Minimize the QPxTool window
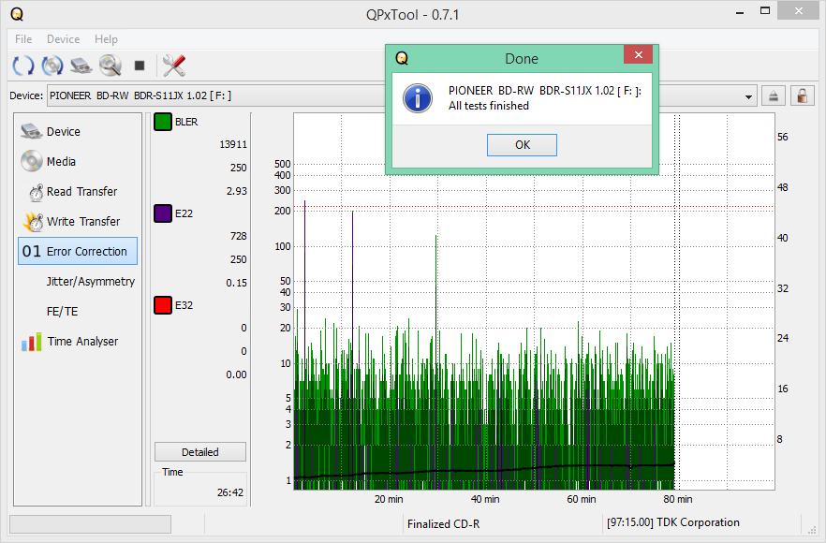The image size is (826, 543). click(740, 11)
